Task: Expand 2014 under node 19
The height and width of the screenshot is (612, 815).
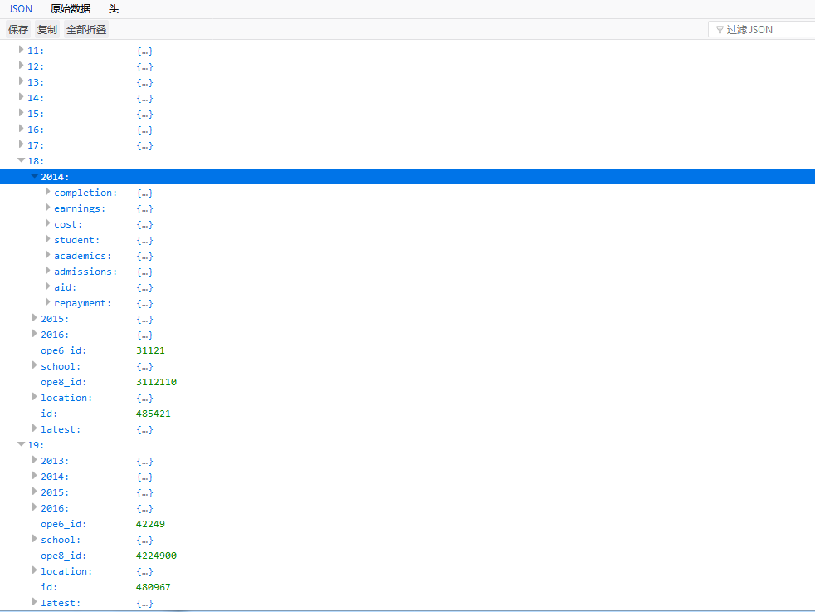Action: point(34,475)
